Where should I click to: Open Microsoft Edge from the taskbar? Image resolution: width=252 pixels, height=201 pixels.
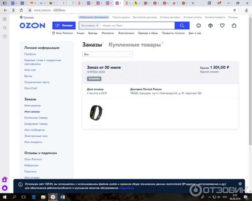[34, 197]
